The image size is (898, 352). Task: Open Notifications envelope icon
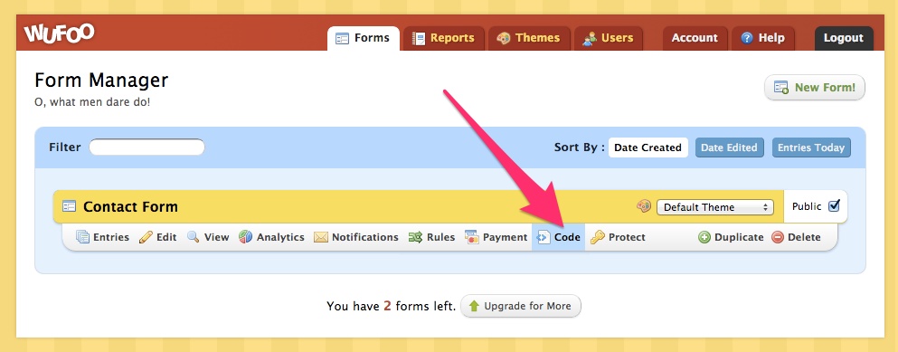tap(321, 237)
